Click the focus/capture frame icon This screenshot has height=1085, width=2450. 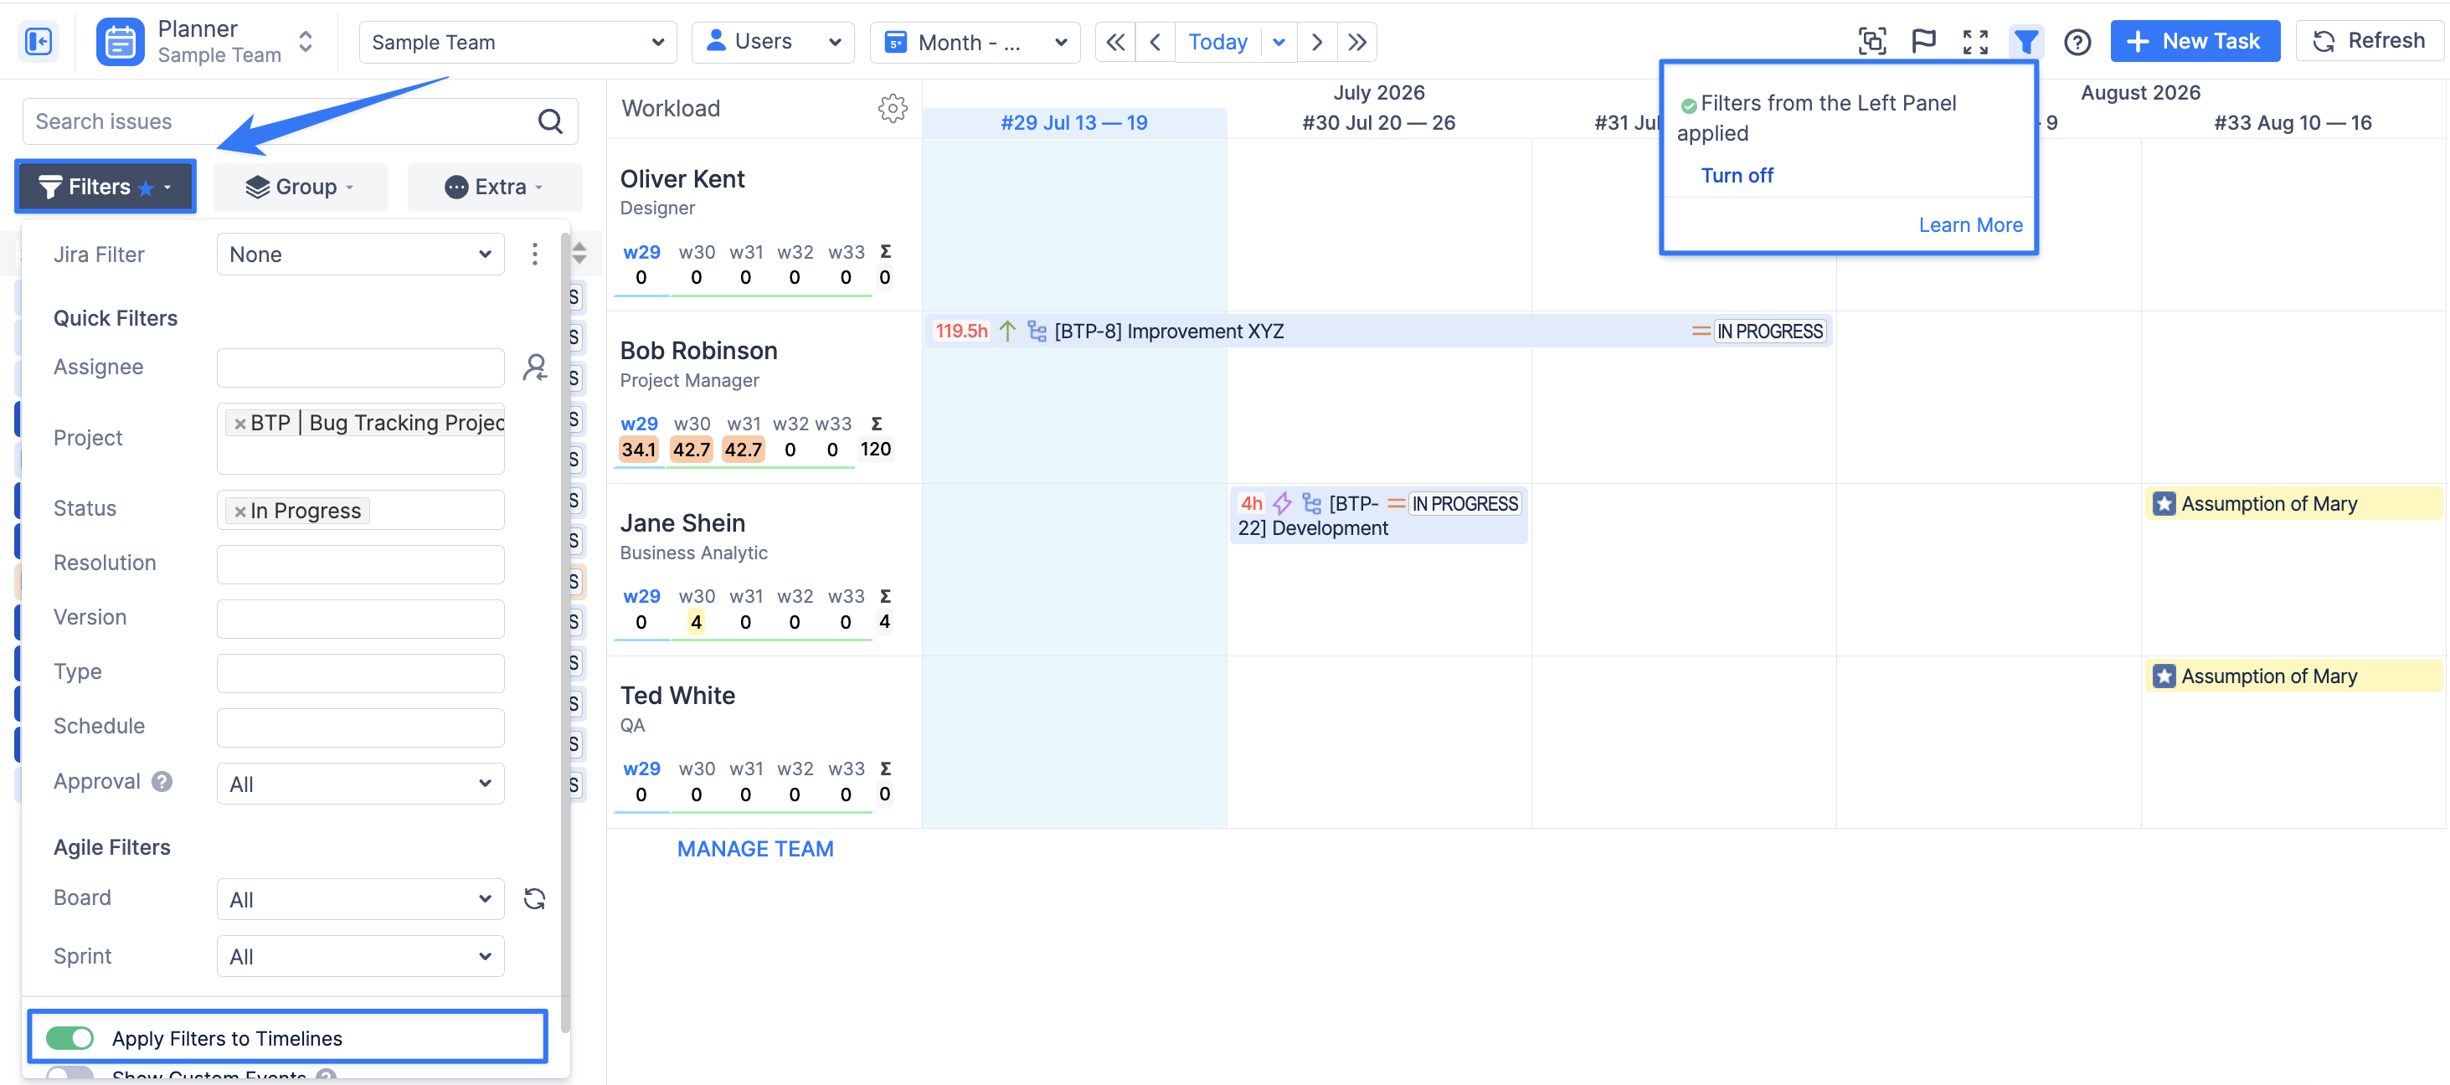pyautogui.click(x=1871, y=42)
